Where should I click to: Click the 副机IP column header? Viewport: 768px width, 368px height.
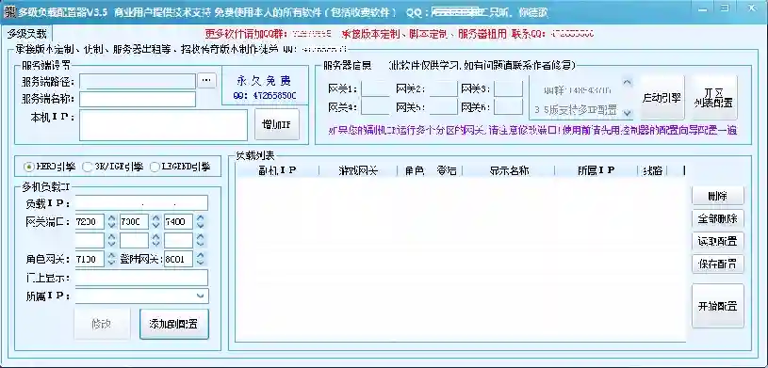coord(277,170)
